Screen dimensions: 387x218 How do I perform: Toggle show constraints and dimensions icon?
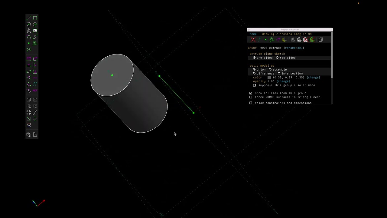point(278,40)
